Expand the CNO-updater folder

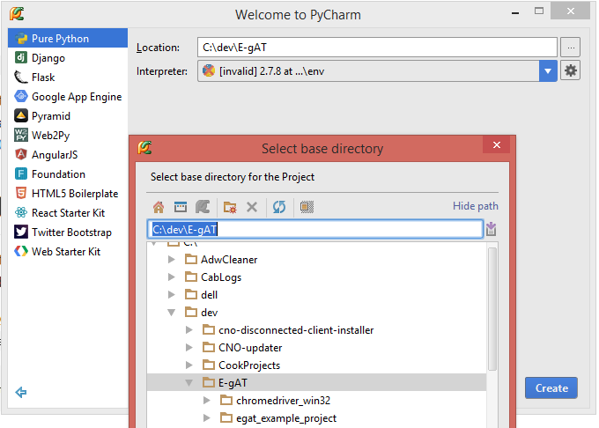click(189, 348)
